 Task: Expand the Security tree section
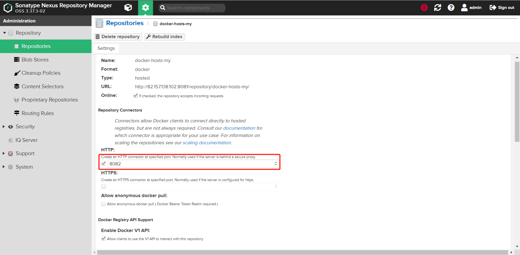pos(4,126)
